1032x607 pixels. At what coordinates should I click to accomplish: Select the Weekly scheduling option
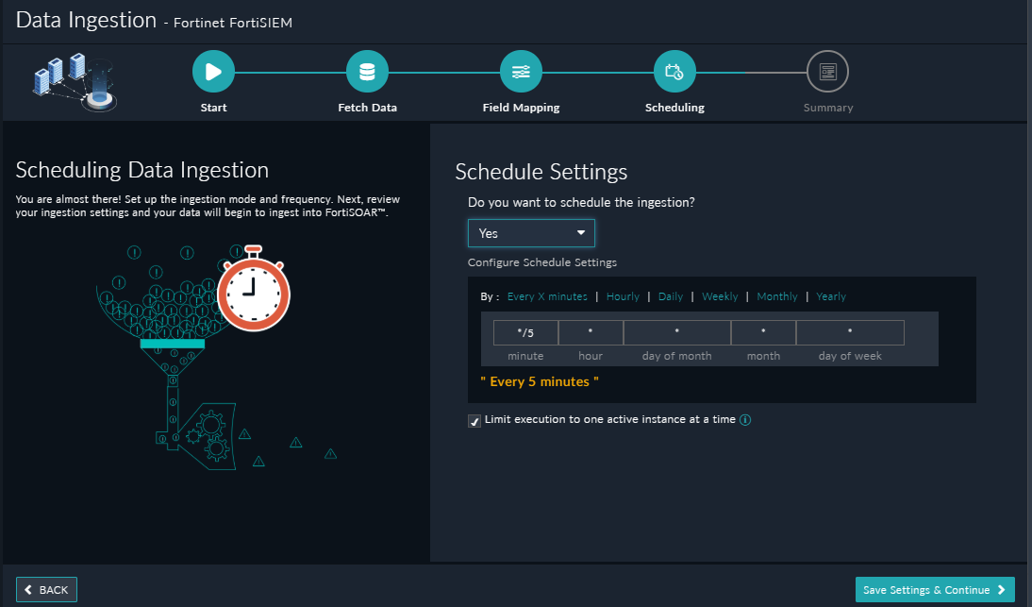click(x=720, y=295)
